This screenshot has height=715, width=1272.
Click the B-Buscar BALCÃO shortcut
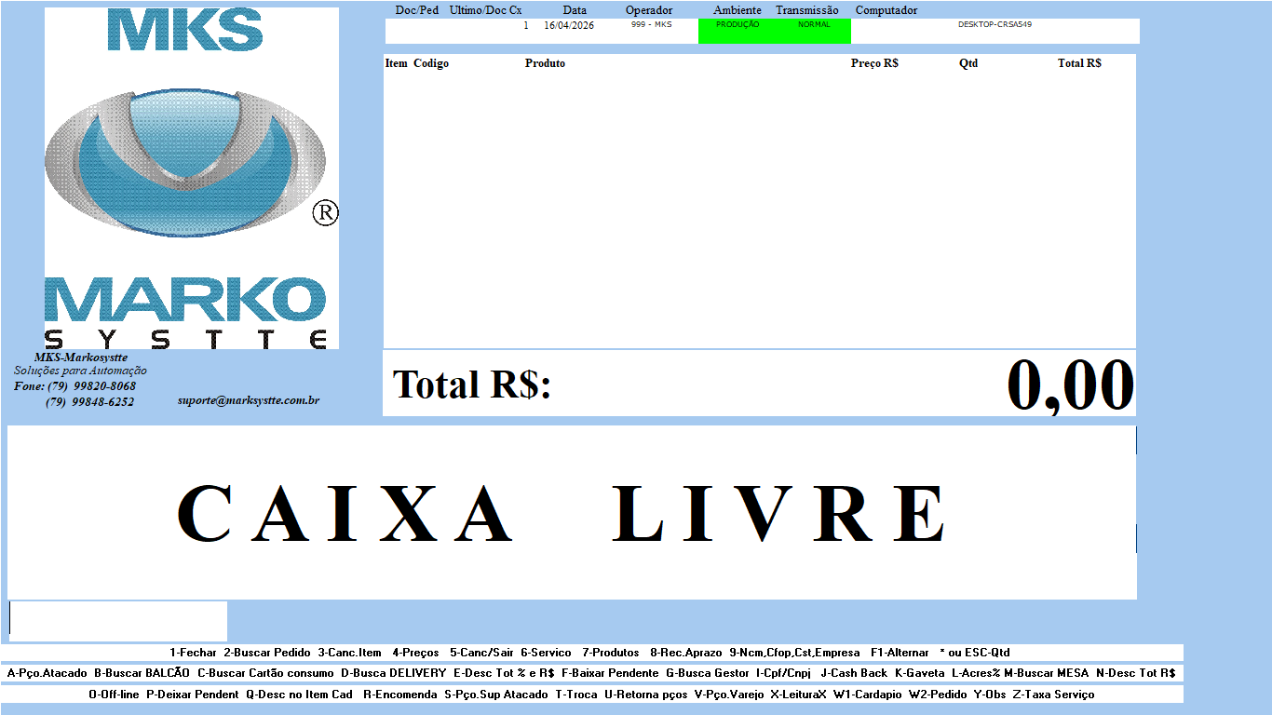142,673
